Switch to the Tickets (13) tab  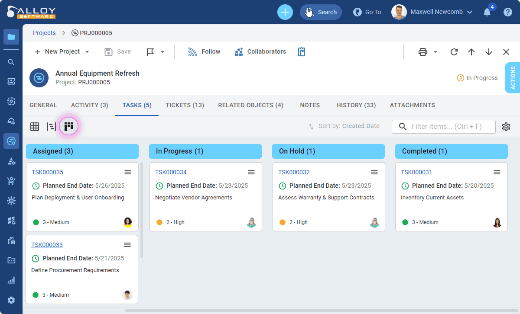coord(185,105)
